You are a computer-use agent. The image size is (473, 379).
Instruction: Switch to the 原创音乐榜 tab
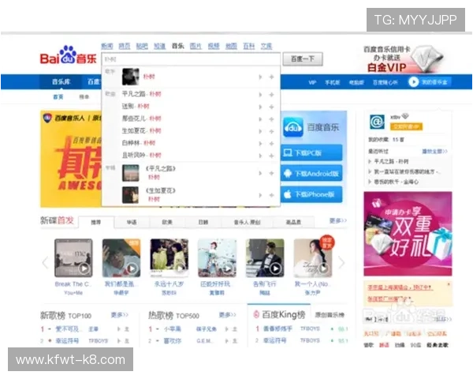tap(330, 315)
